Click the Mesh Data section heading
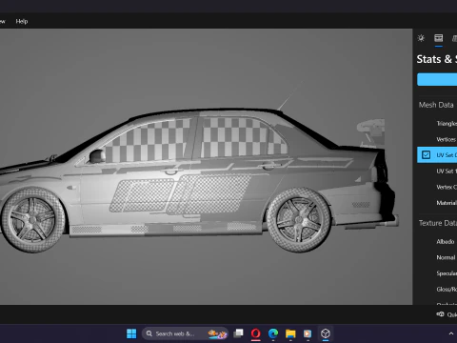 [x=436, y=105]
